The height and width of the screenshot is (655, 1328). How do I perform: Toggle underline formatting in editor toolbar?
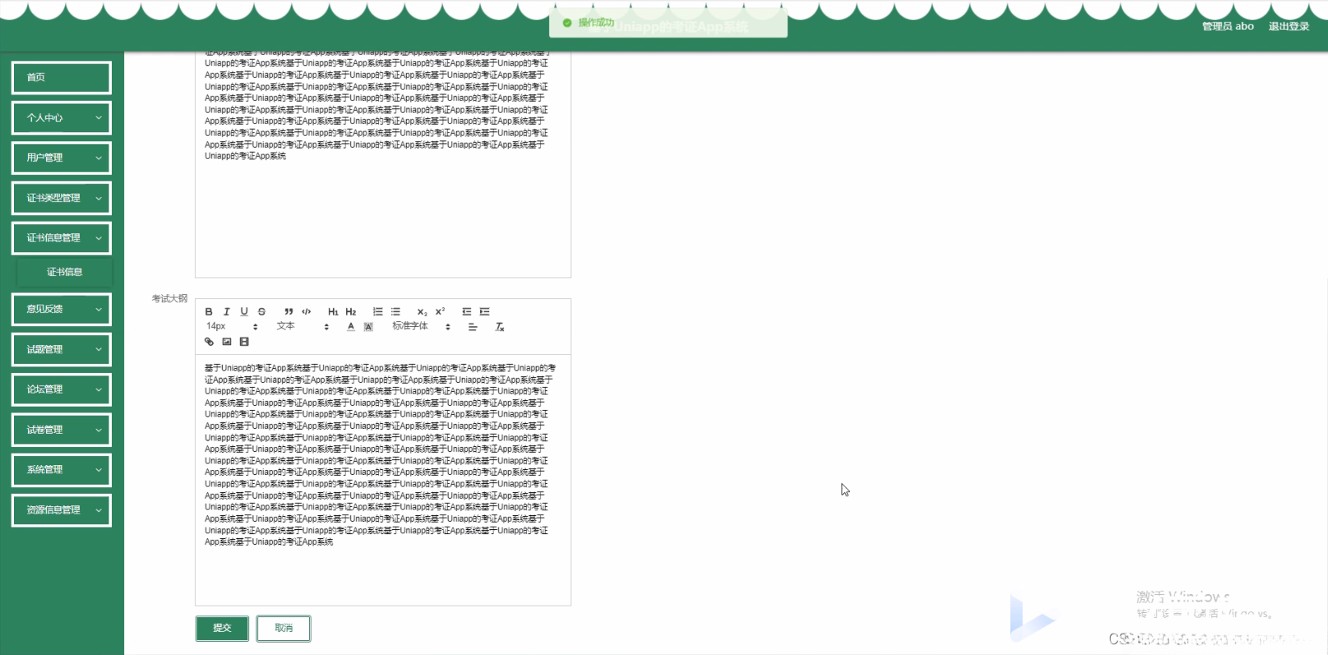(244, 311)
